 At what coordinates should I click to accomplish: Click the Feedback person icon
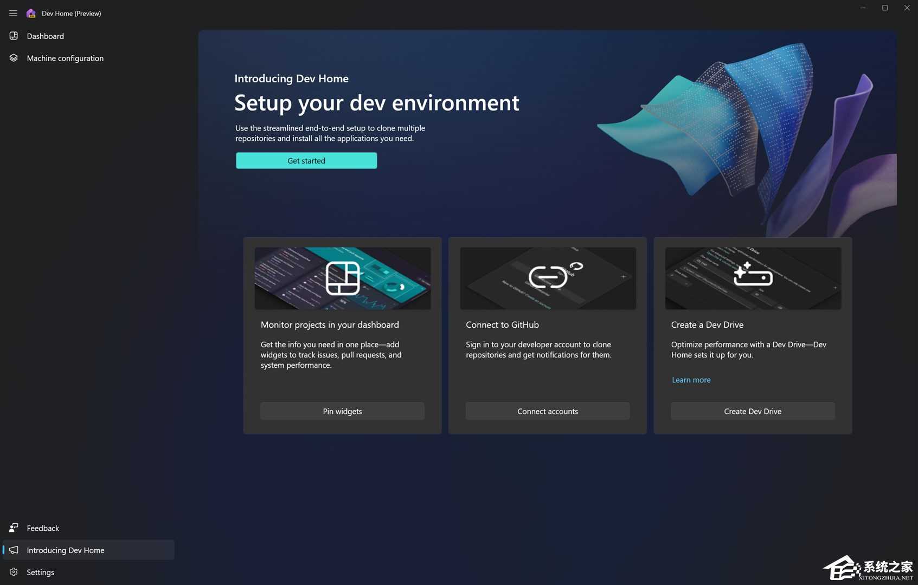14,528
